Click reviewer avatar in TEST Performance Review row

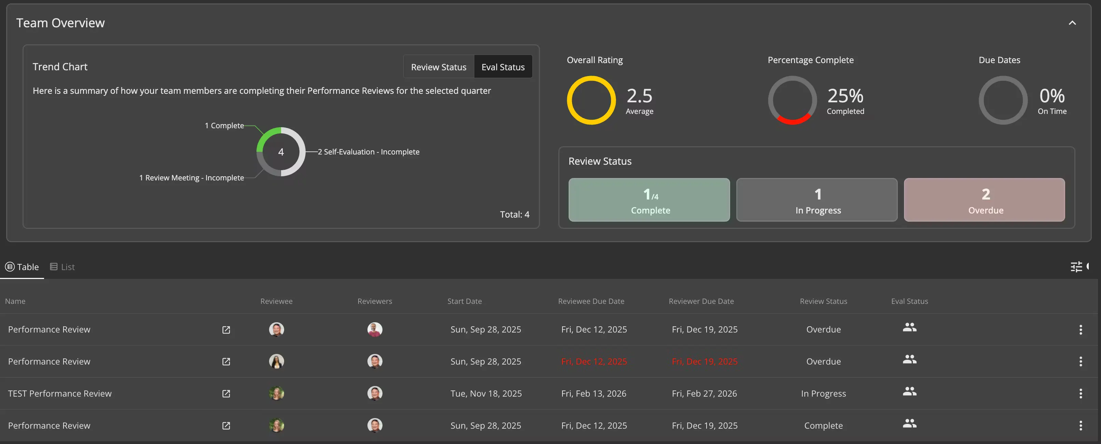tap(375, 394)
